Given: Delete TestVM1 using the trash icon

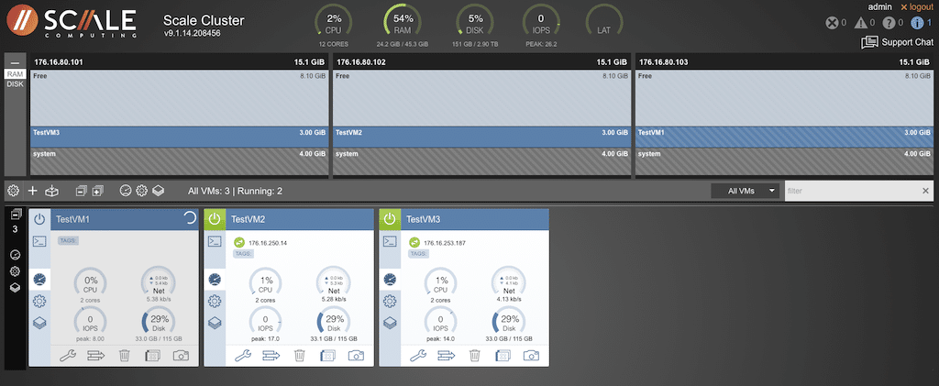Looking at the screenshot, I should tap(124, 356).
